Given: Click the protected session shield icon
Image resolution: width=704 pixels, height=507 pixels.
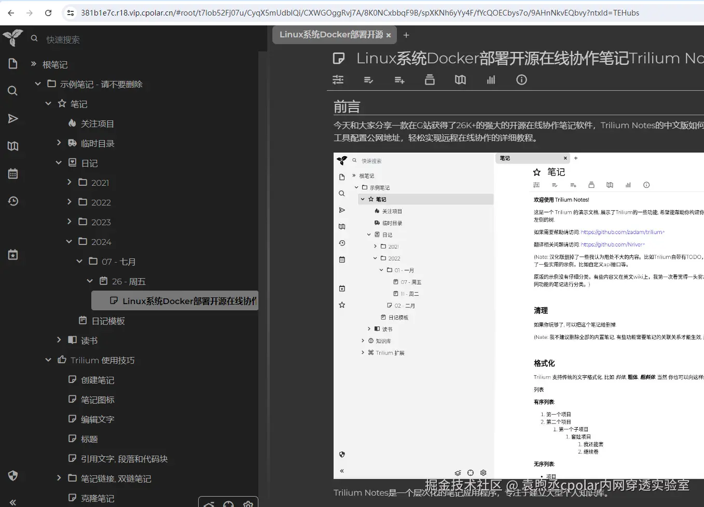Looking at the screenshot, I should (13, 475).
